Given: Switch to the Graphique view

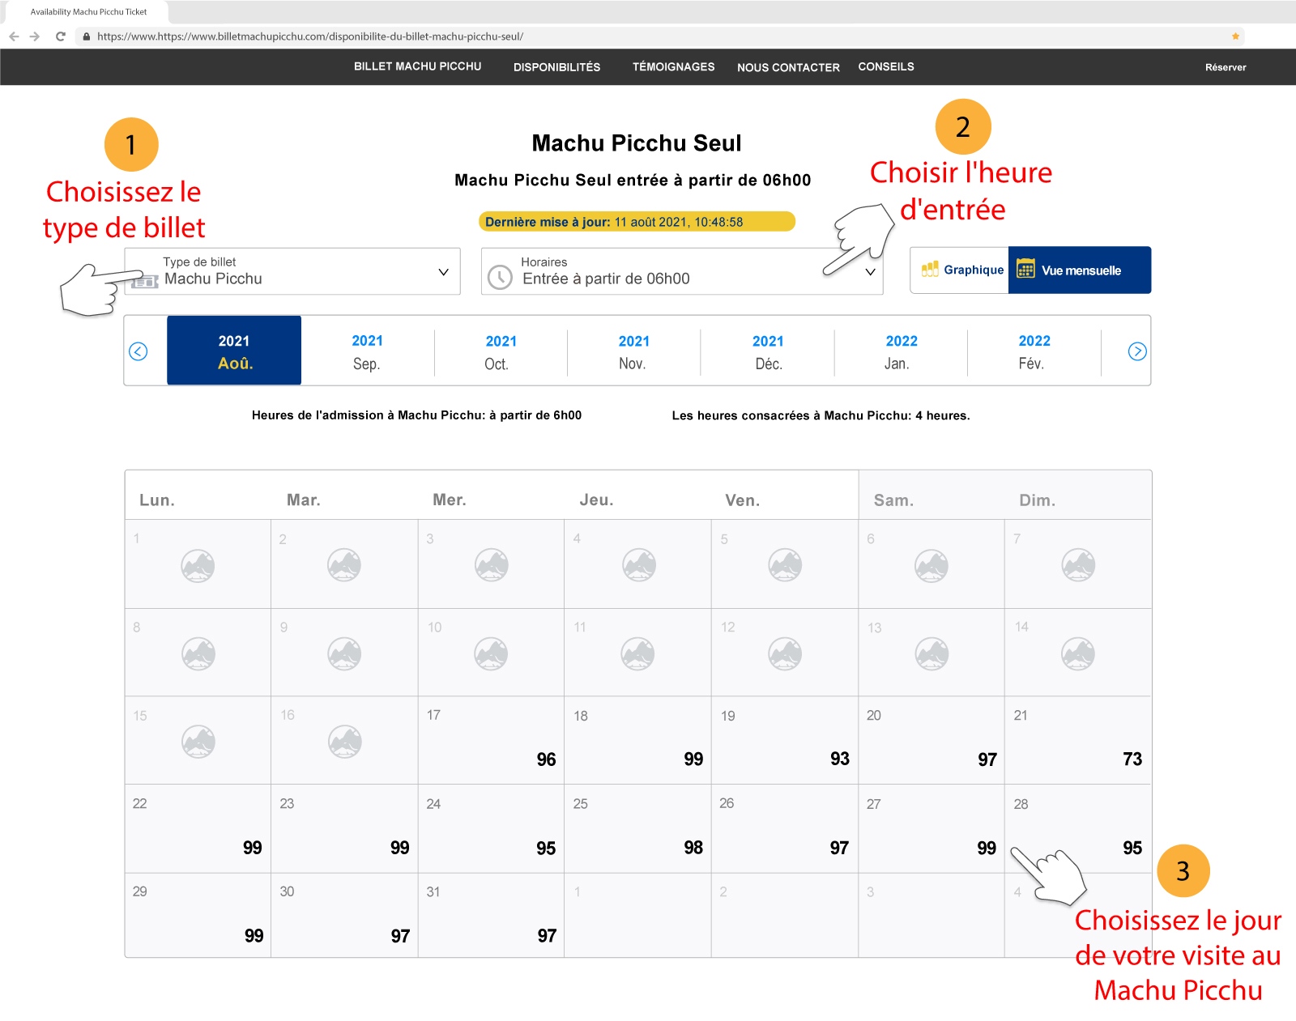Looking at the screenshot, I should (x=960, y=270).
